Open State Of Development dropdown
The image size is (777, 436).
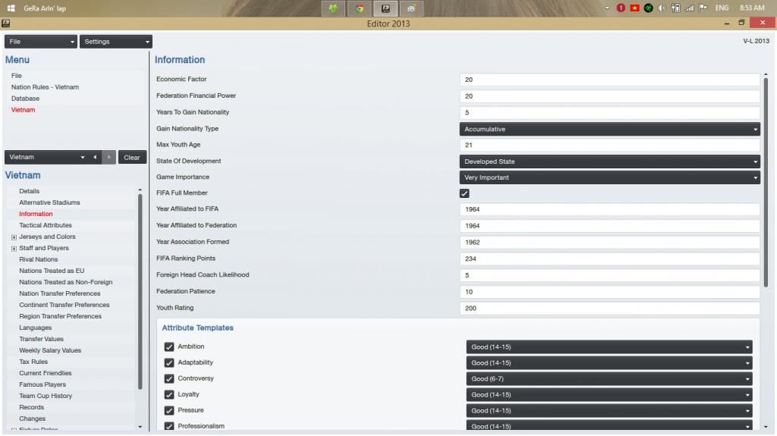coord(609,162)
